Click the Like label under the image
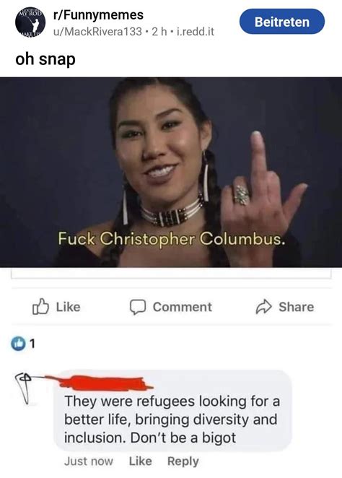Image resolution: width=342 pixels, height=478 pixels. click(69, 307)
